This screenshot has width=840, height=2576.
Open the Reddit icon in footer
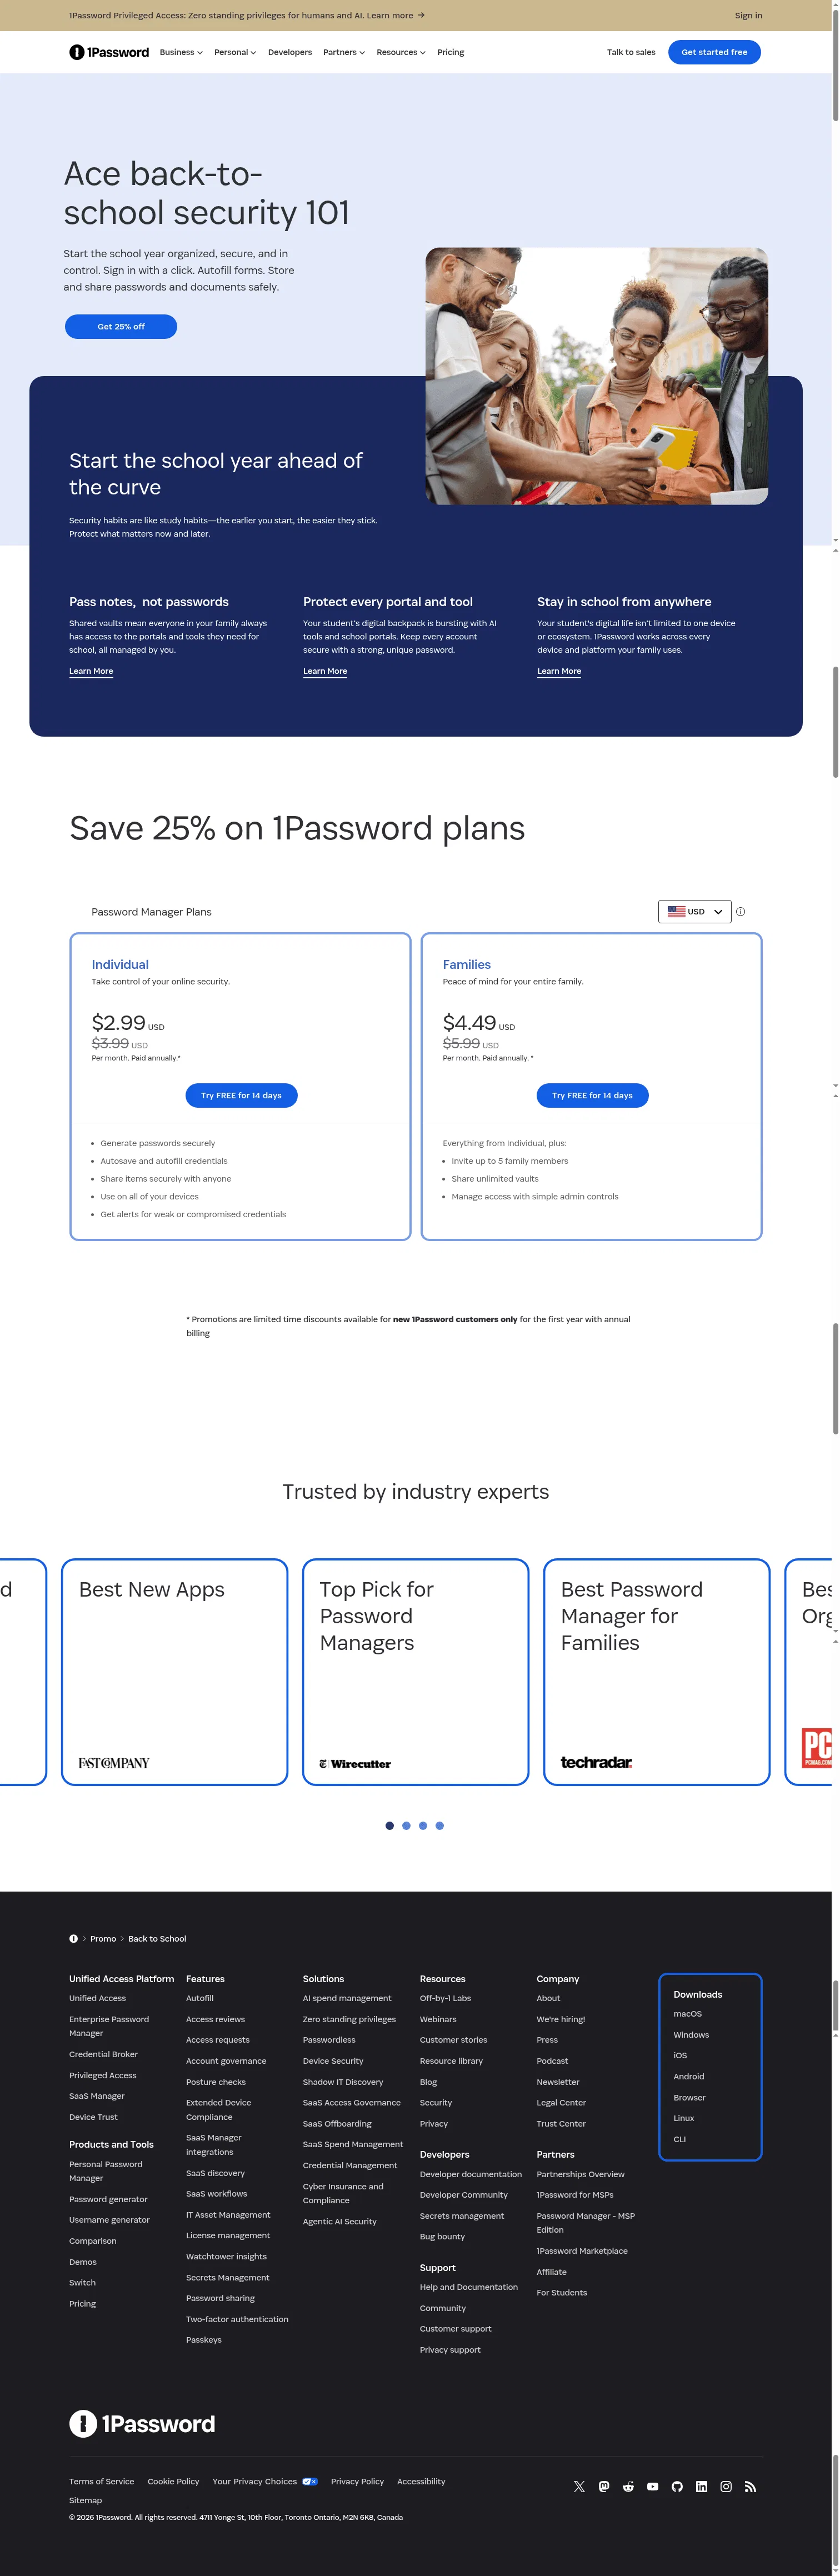628,2486
